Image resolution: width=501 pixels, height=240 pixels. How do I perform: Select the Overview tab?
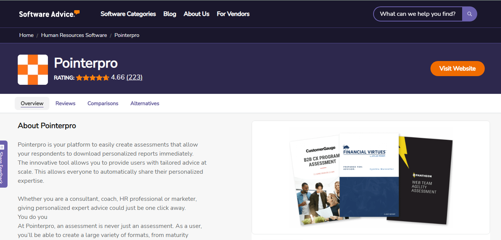click(32, 103)
